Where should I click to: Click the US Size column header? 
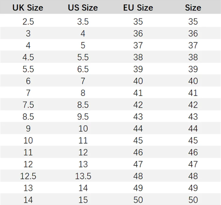point(83,8)
